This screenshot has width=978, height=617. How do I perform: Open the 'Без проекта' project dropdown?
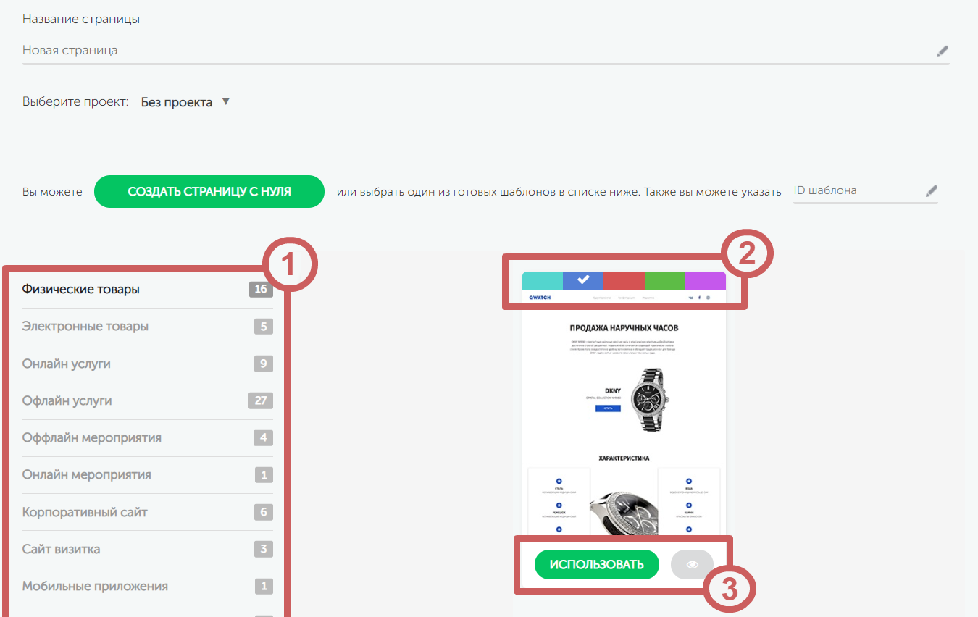[x=177, y=103]
